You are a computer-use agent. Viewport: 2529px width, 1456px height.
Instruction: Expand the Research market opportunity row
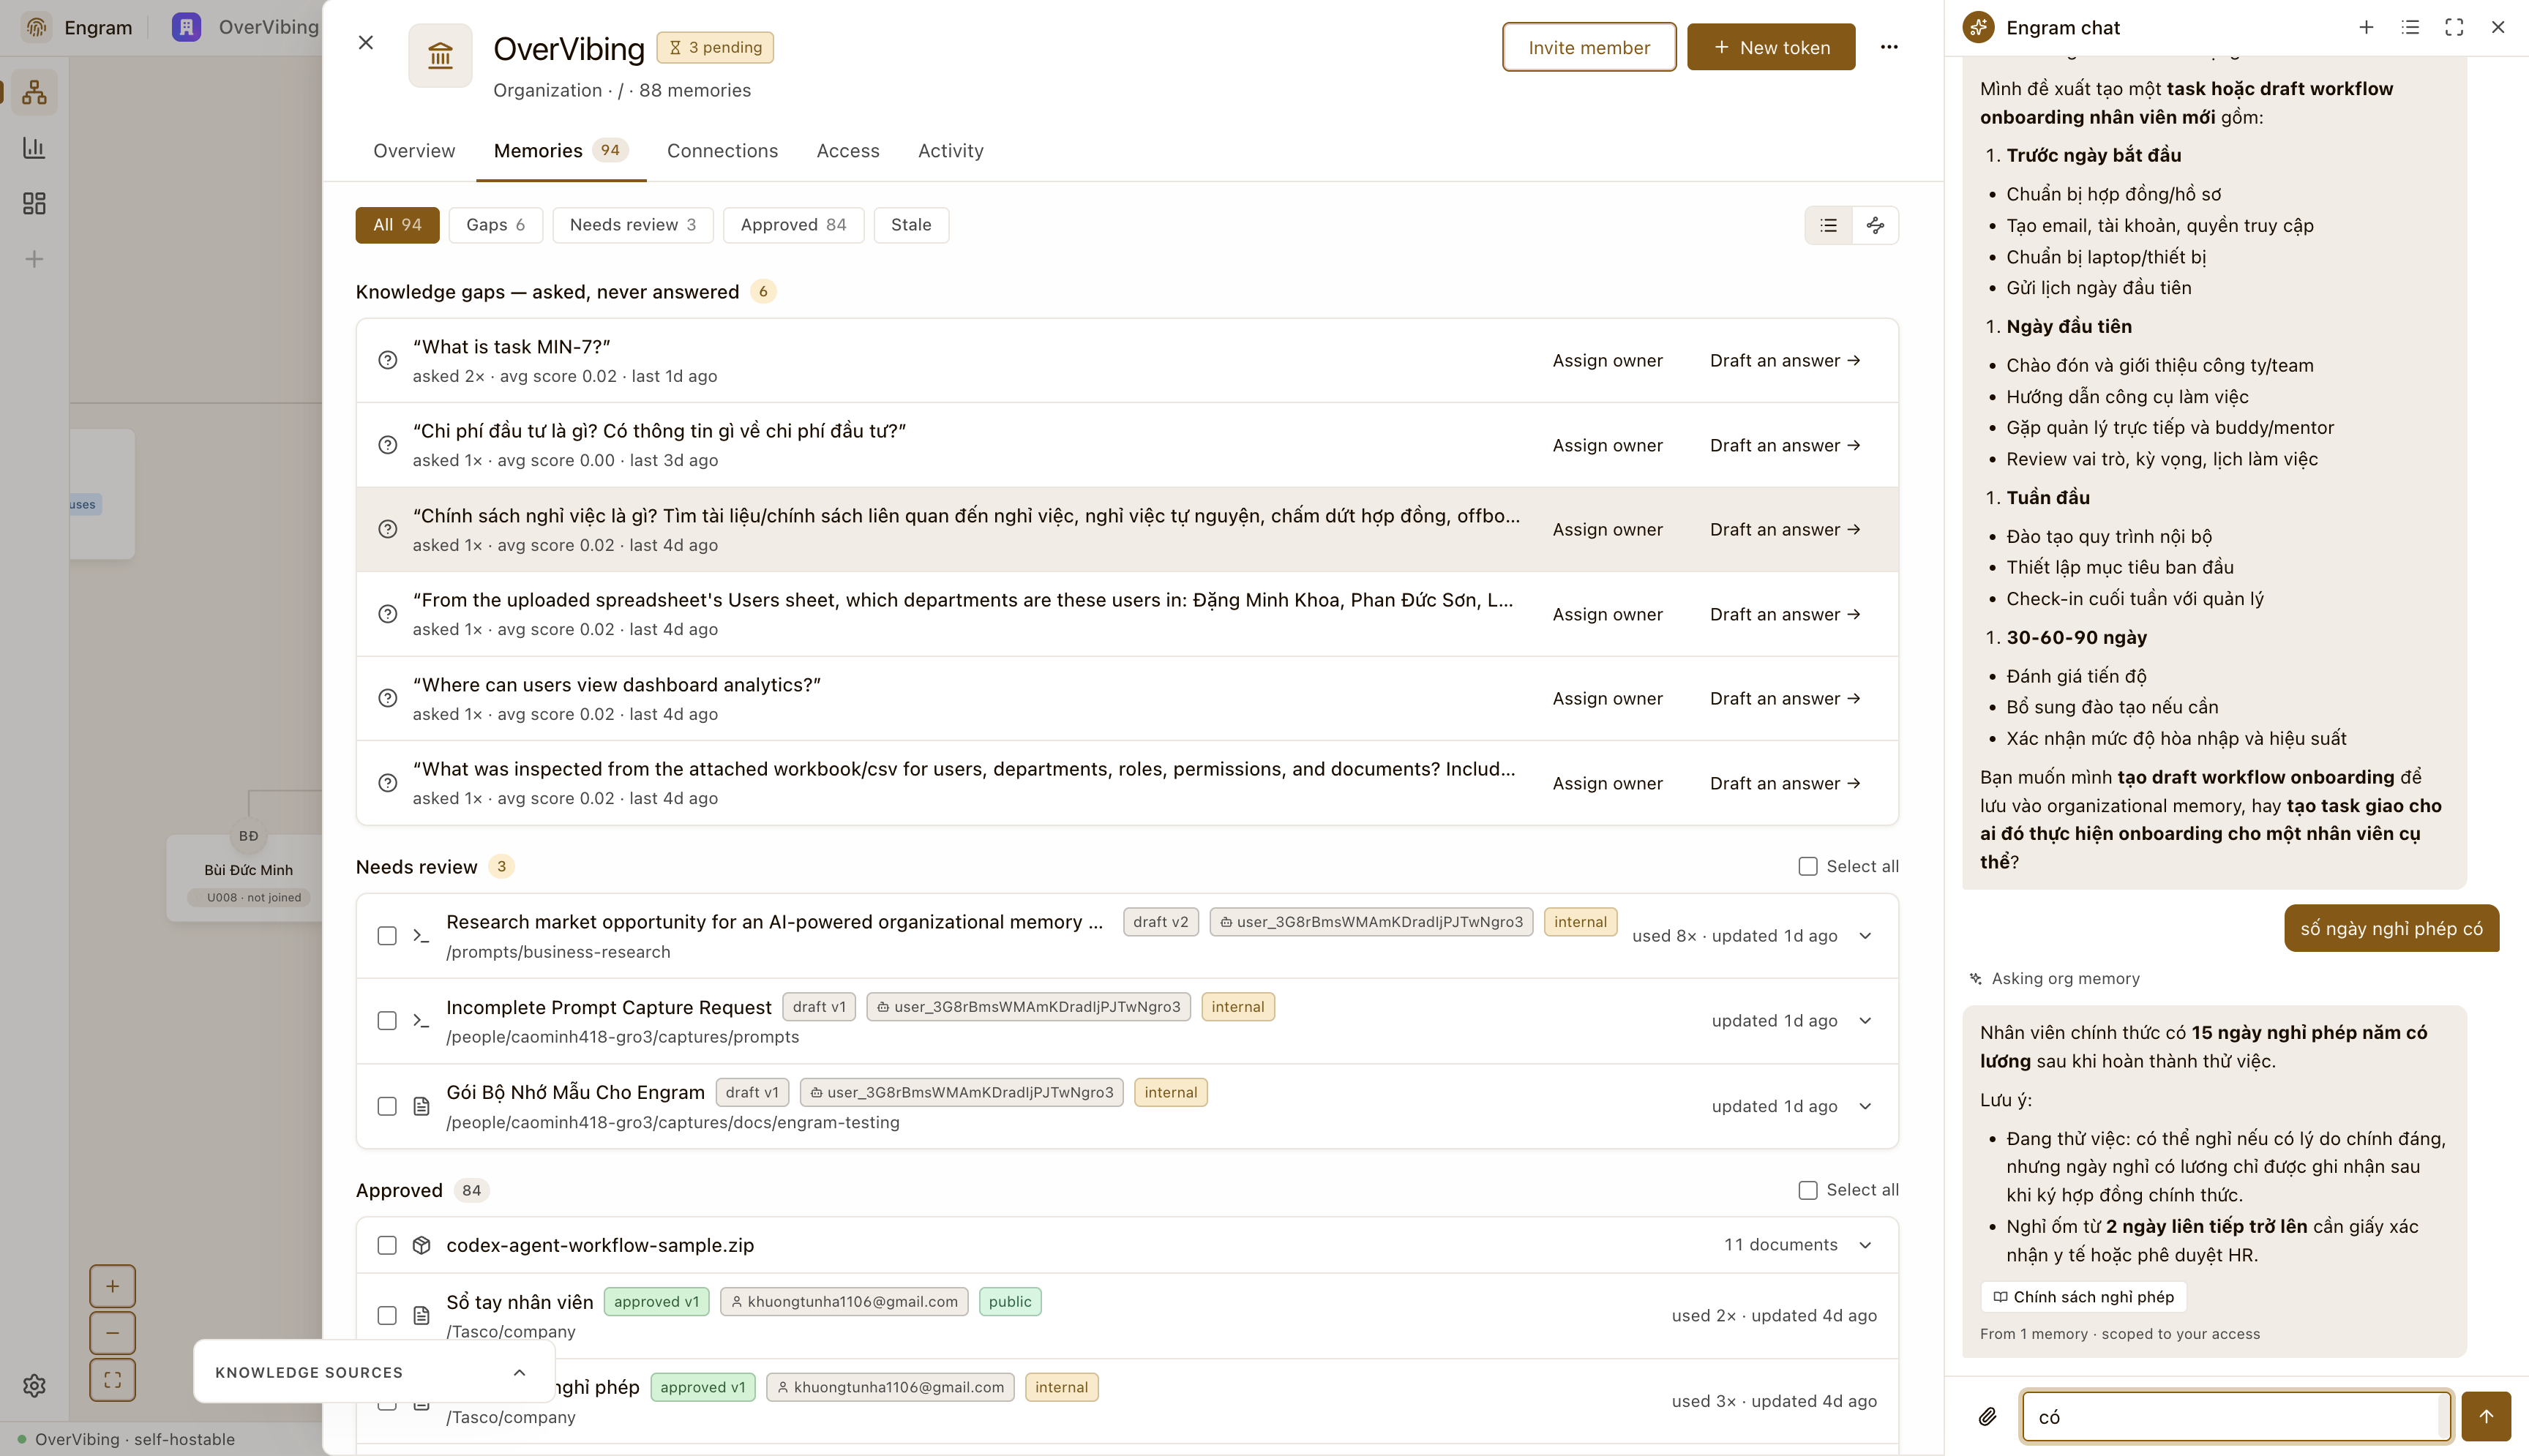click(x=1865, y=936)
